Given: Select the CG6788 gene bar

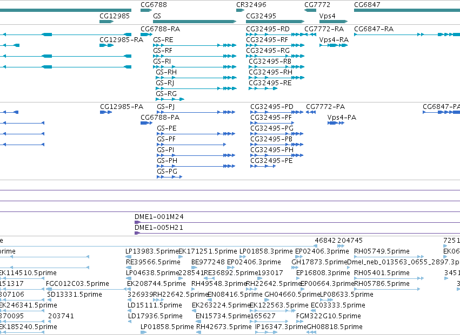Looking at the screenshot, I should pos(146,10).
